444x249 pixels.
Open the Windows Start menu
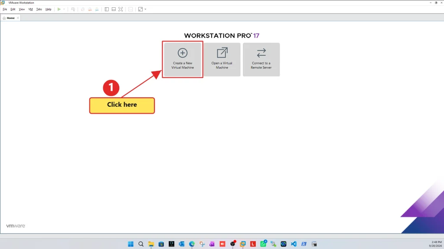tap(131, 244)
